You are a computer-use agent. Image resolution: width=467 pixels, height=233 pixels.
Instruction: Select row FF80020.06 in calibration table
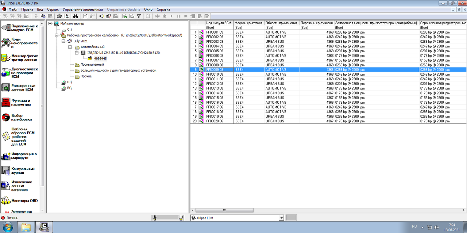click(328, 121)
